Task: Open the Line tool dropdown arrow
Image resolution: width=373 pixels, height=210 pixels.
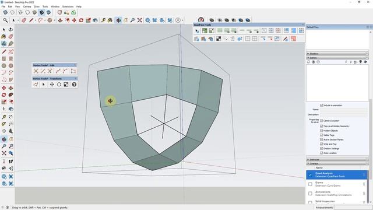Action: coord(36,20)
